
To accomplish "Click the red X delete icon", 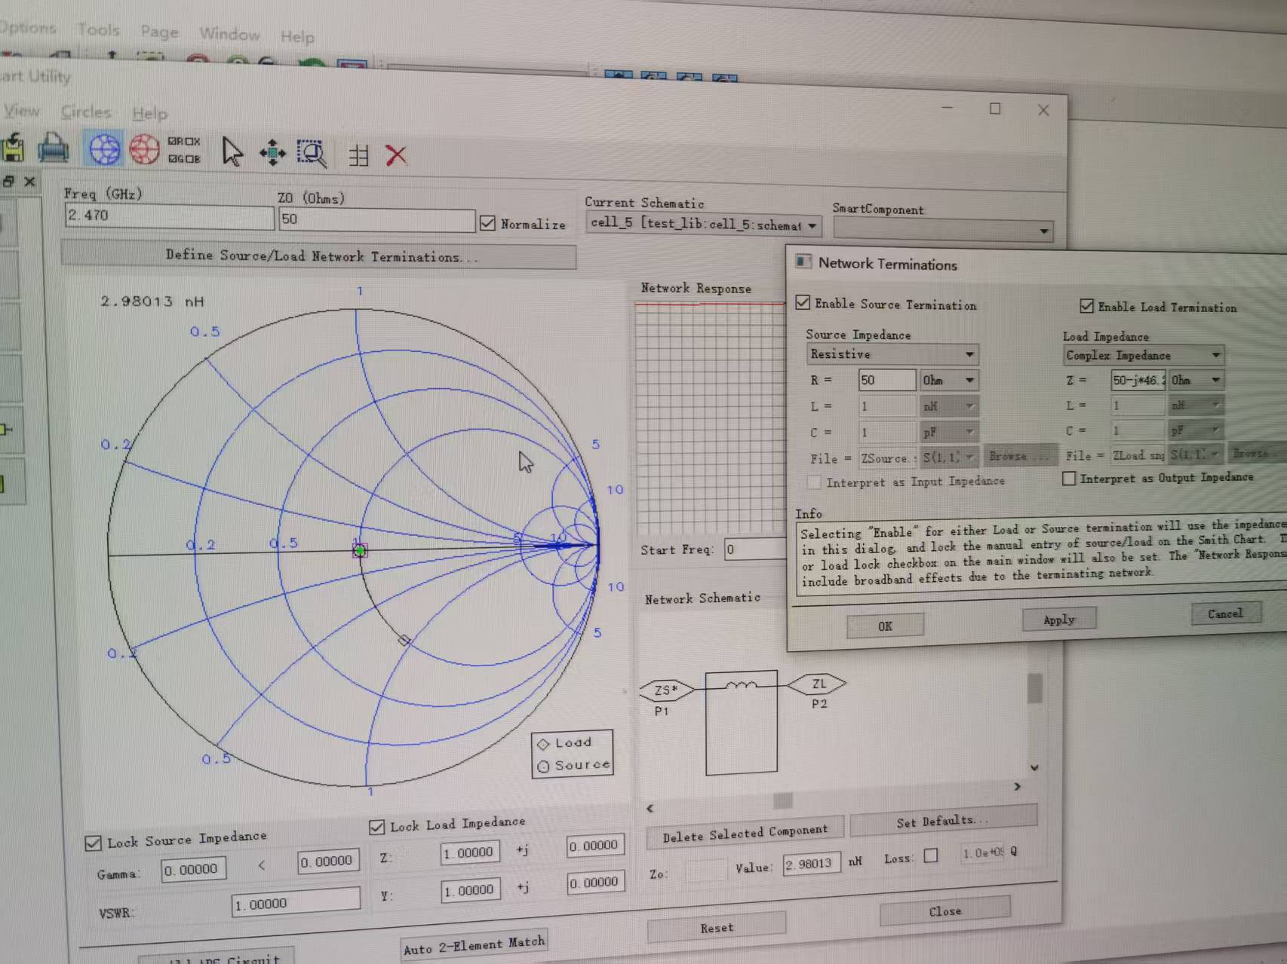I will pos(396,156).
